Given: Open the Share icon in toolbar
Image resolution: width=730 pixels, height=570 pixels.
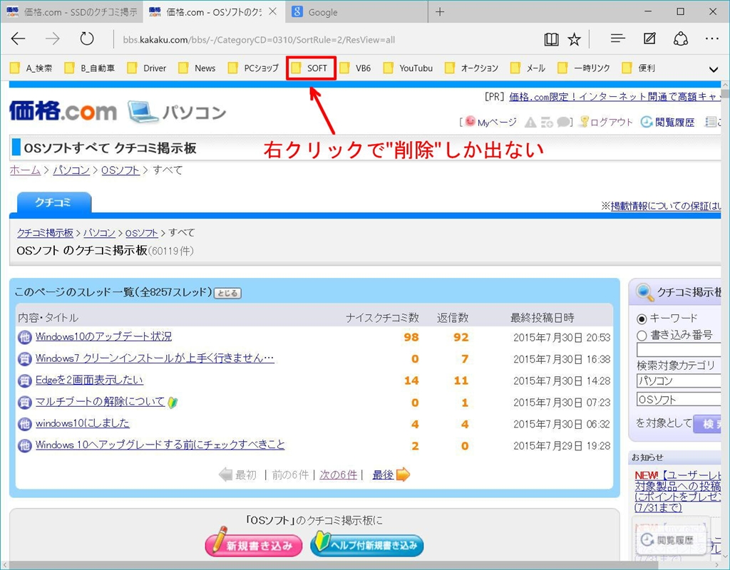Looking at the screenshot, I should click(x=681, y=38).
